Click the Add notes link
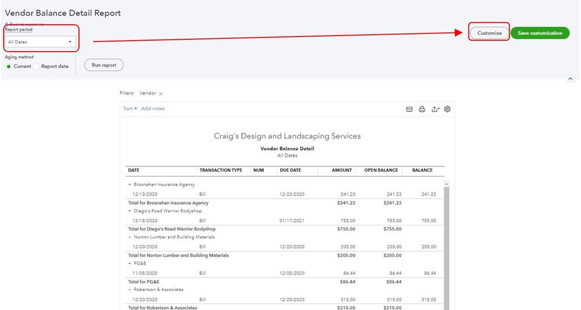Image resolution: width=581 pixels, height=310 pixels. pos(152,109)
